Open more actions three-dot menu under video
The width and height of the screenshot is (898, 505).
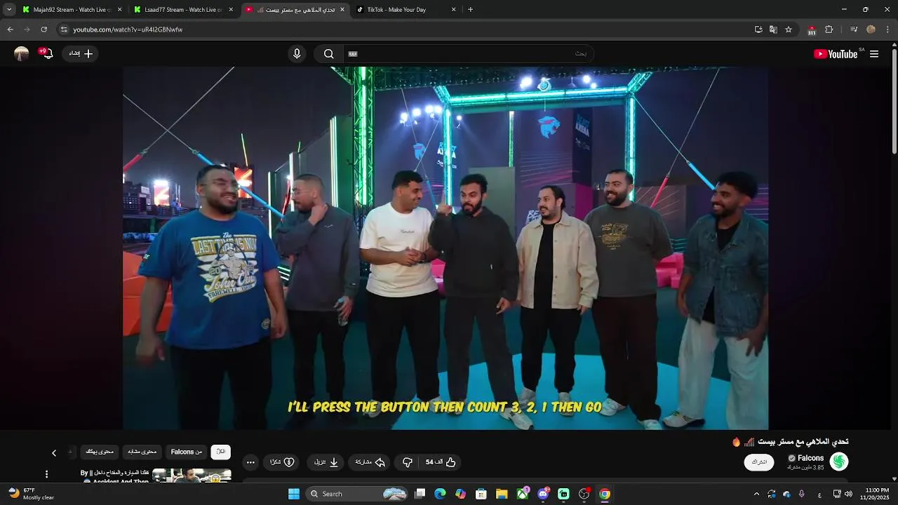[250, 462]
